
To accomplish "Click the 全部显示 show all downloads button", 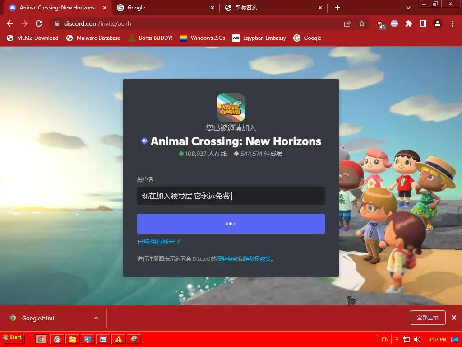I will 428,318.
